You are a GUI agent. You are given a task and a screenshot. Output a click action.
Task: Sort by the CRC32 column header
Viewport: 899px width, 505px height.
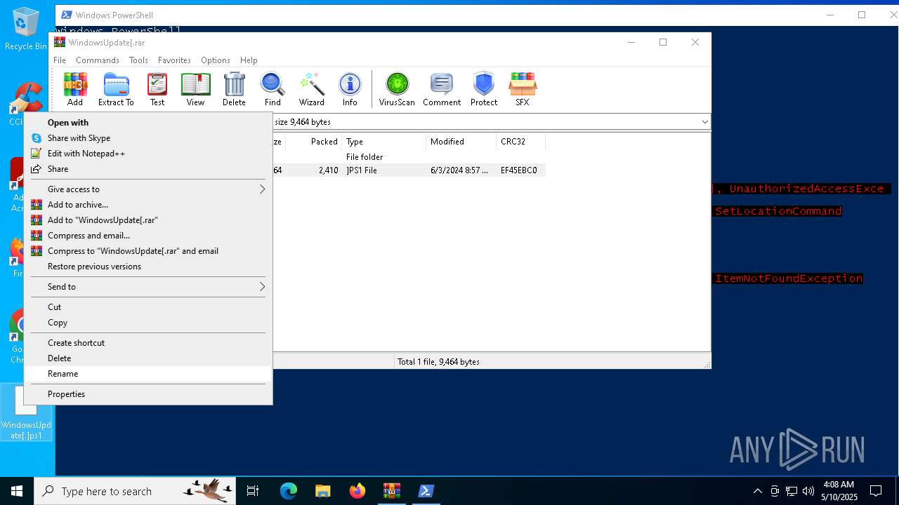click(520, 142)
